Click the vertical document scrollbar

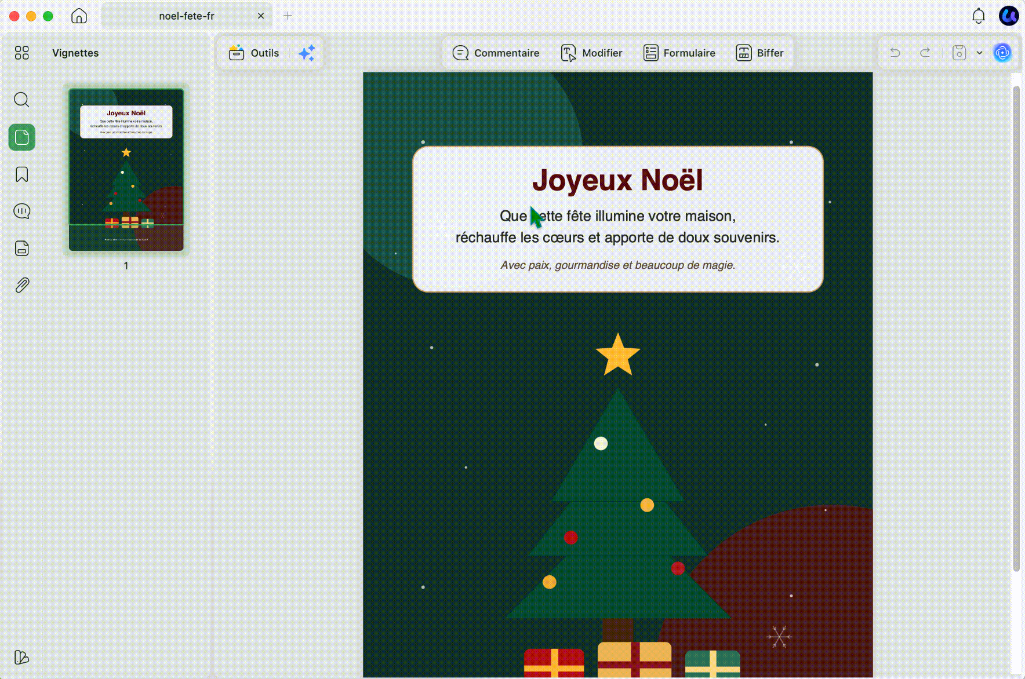click(1016, 328)
